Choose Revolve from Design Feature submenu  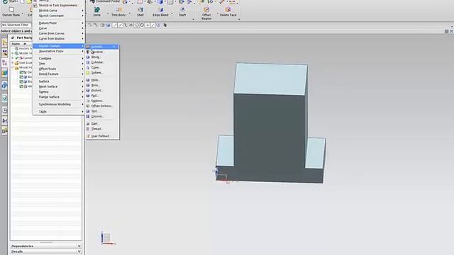(102, 52)
